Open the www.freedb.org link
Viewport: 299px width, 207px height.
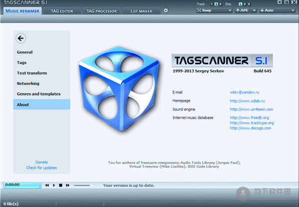[x=250, y=118]
